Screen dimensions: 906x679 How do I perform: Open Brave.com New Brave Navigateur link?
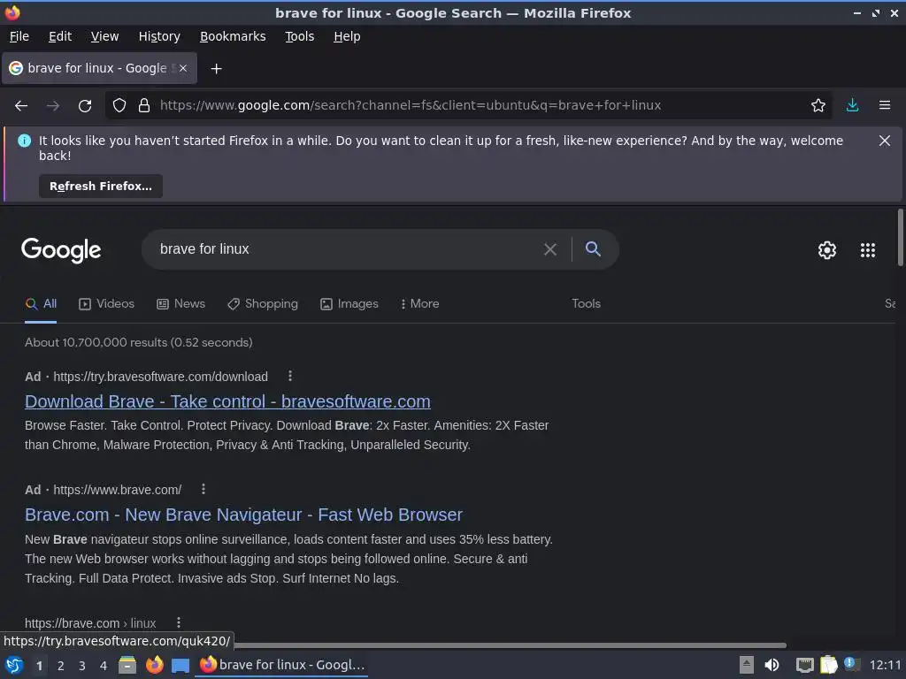pos(244,515)
